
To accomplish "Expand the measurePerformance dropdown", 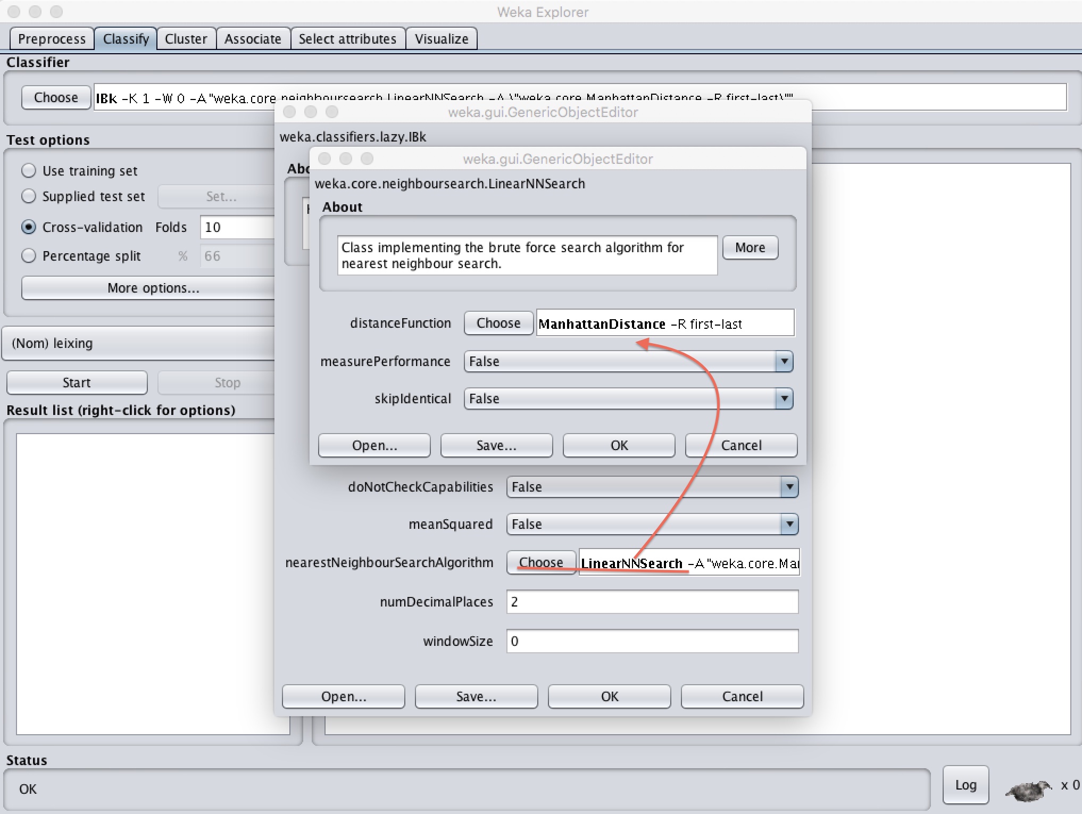I will [x=784, y=361].
